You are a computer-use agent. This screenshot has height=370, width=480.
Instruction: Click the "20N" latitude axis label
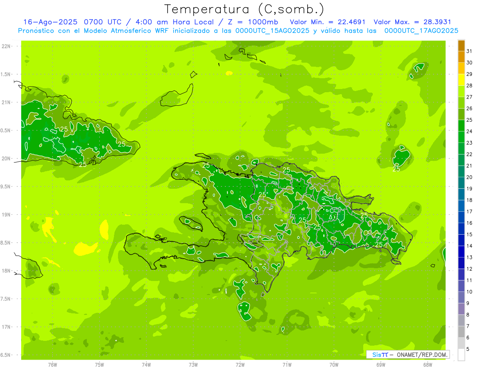[6, 158]
